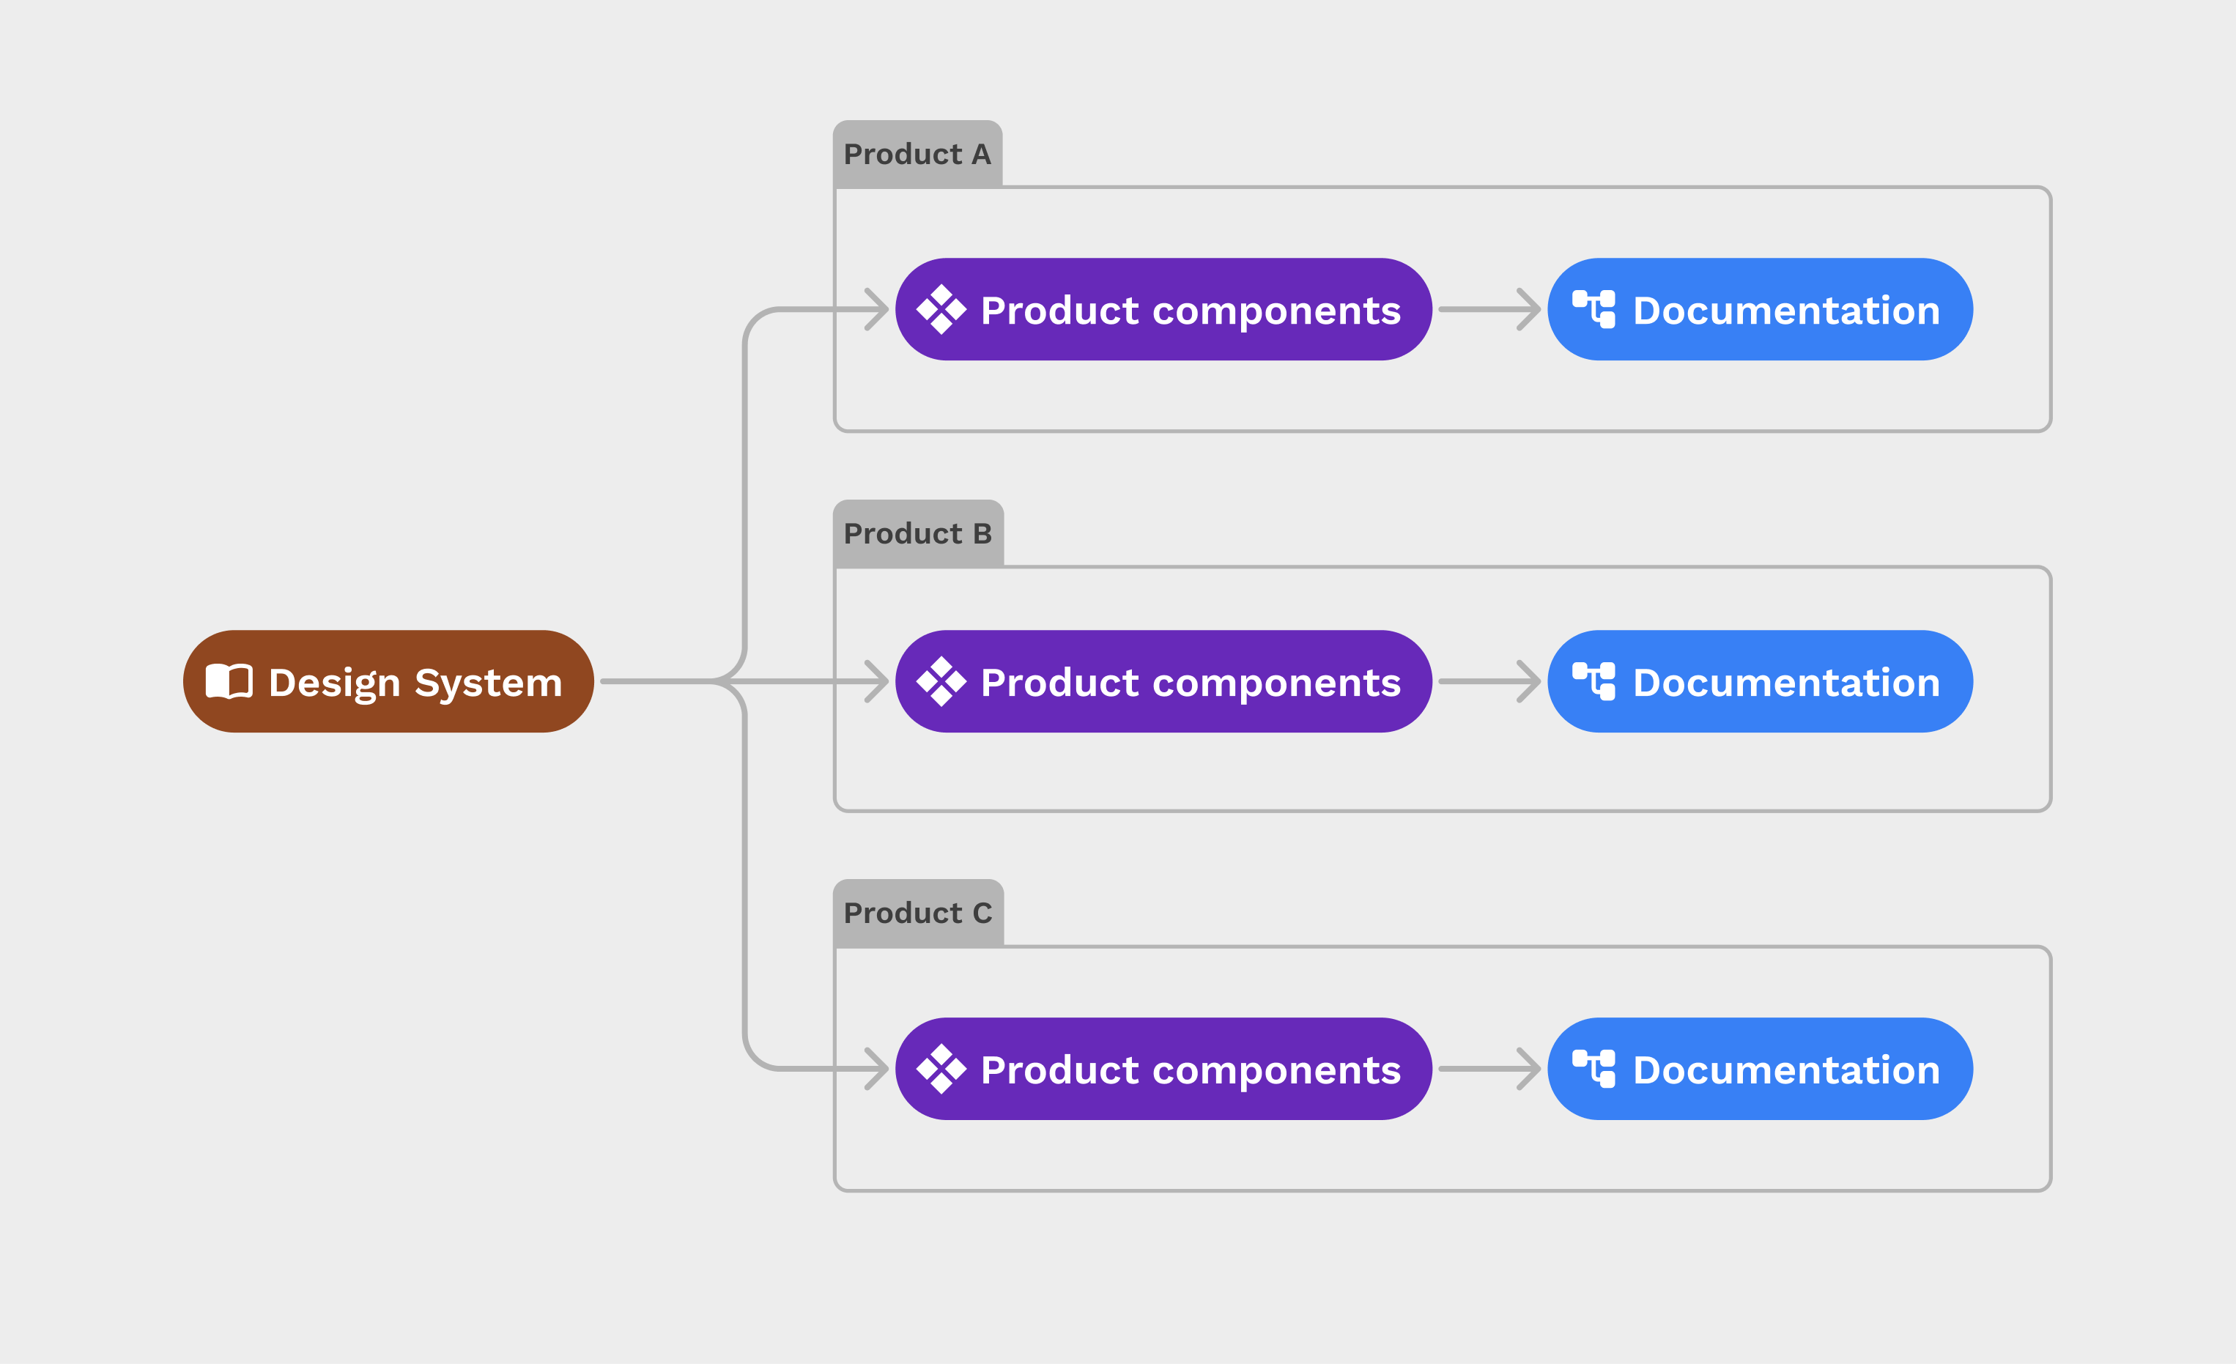Click the Product components text in Product C
The width and height of the screenshot is (2236, 1364).
click(1191, 1070)
